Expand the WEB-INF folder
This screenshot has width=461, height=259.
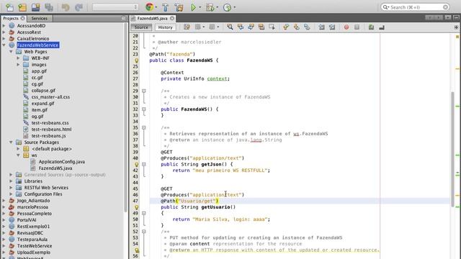(18, 58)
